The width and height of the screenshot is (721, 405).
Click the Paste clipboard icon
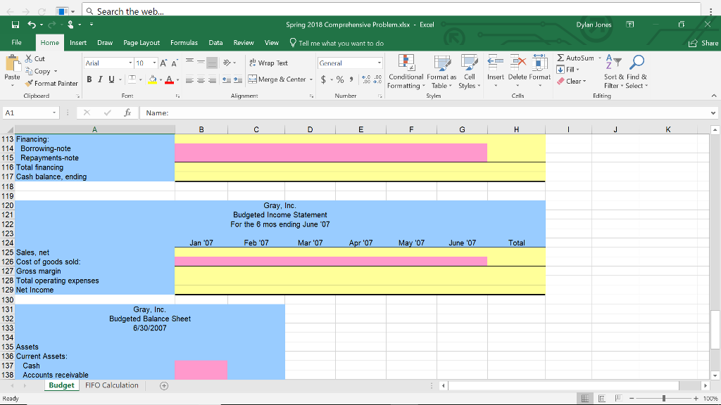point(13,63)
